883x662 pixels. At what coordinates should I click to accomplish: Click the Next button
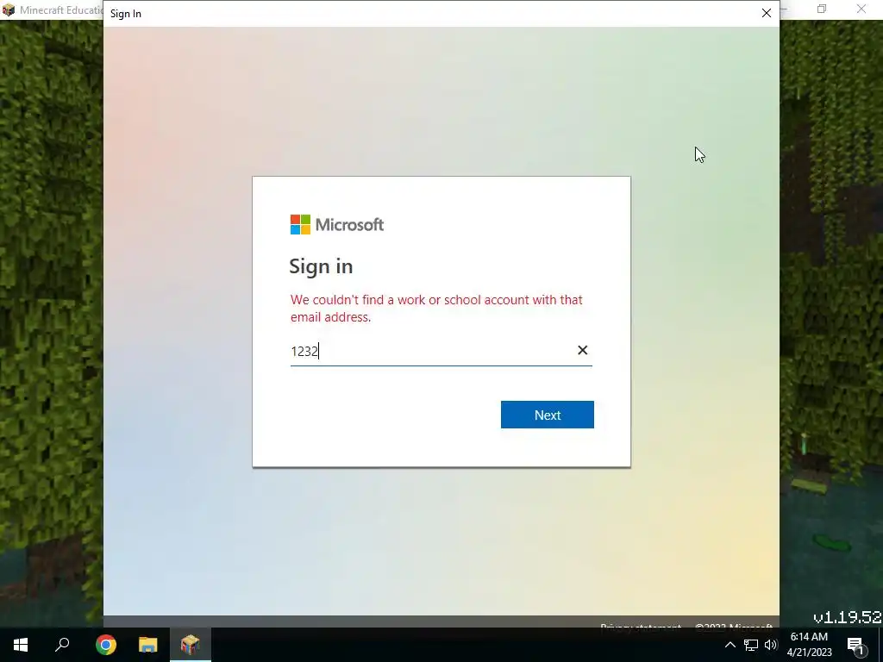(547, 415)
